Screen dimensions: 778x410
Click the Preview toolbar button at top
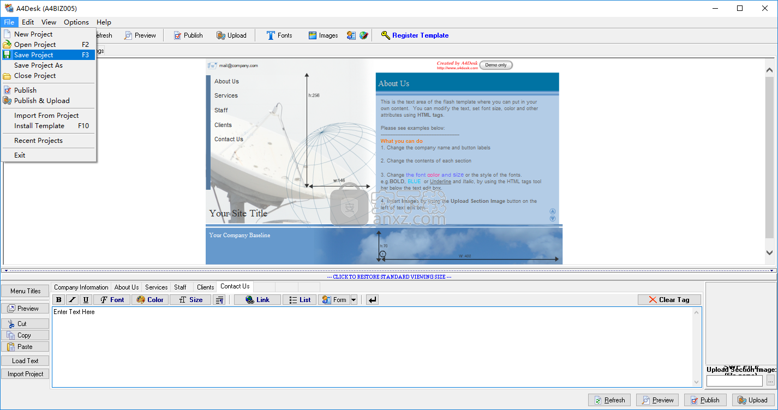tap(140, 35)
